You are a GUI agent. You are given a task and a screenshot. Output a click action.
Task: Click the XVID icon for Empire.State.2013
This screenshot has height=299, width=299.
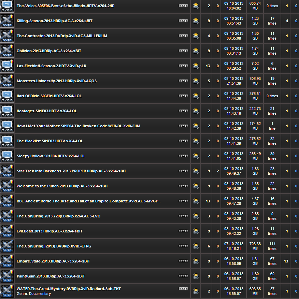(x=7, y=261)
